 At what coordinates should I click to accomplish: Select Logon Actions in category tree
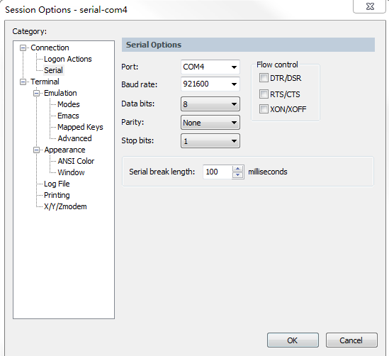tap(68, 59)
